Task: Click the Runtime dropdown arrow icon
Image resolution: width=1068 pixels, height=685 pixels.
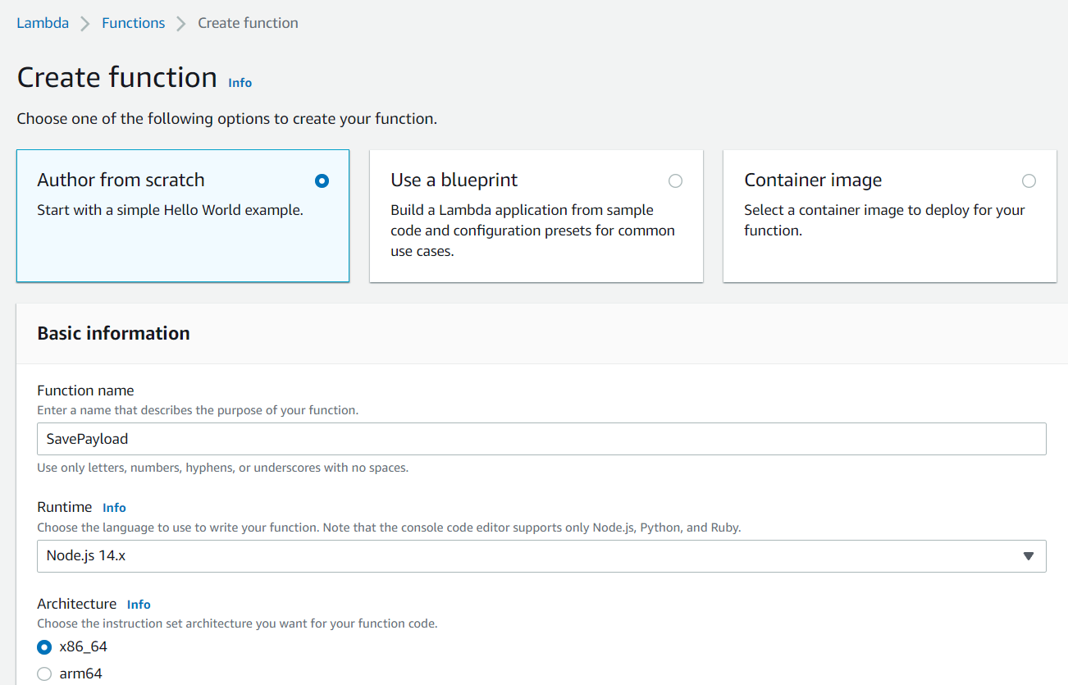Action: pos(1029,556)
